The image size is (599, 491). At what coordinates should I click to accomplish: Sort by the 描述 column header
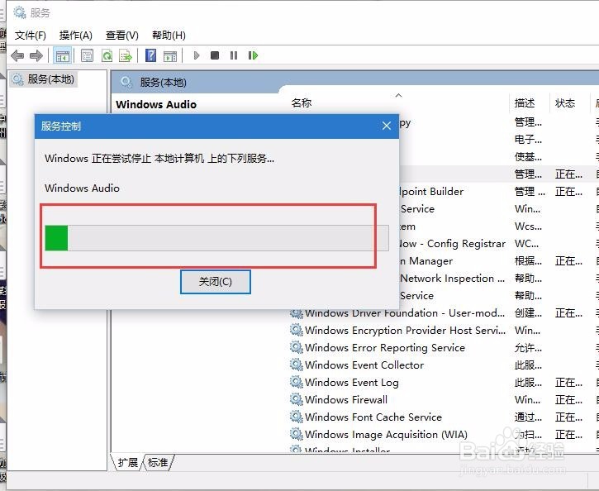coord(525,103)
